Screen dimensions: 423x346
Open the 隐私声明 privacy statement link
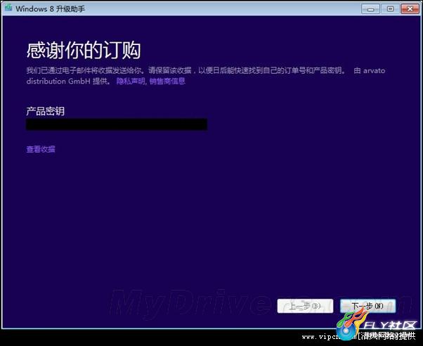131,81
